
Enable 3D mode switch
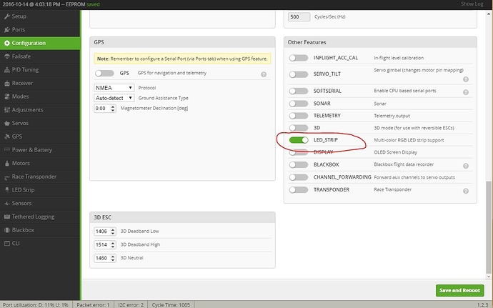point(299,128)
